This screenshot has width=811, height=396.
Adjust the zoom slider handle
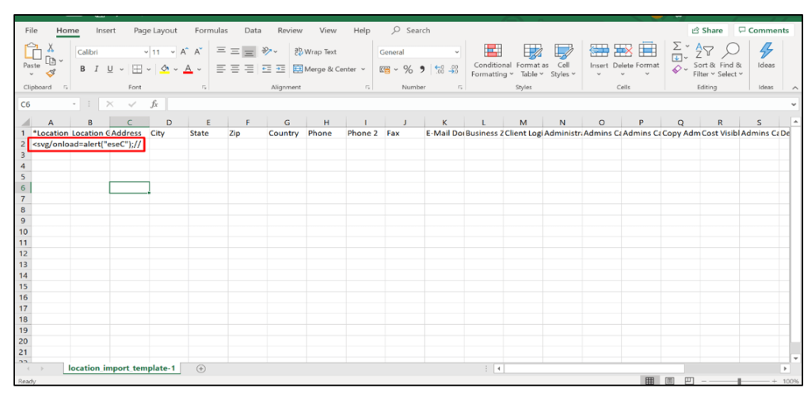(x=740, y=381)
